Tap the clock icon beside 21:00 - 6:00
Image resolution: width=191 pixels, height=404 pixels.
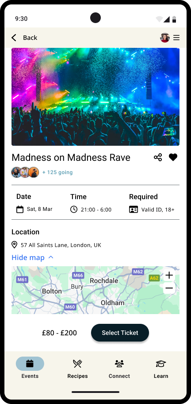[x=74, y=209]
